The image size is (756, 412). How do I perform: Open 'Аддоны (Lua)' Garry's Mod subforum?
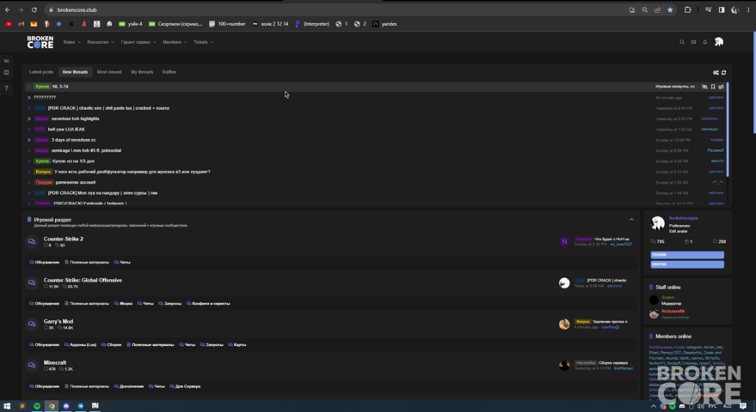pyautogui.click(x=80, y=345)
